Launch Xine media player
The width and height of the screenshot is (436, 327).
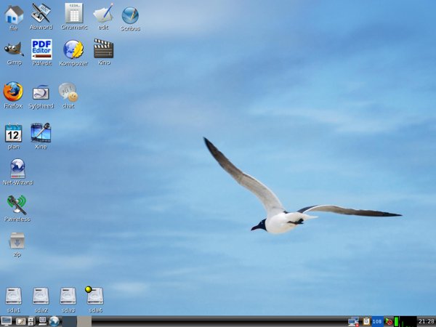tap(41, 133)
